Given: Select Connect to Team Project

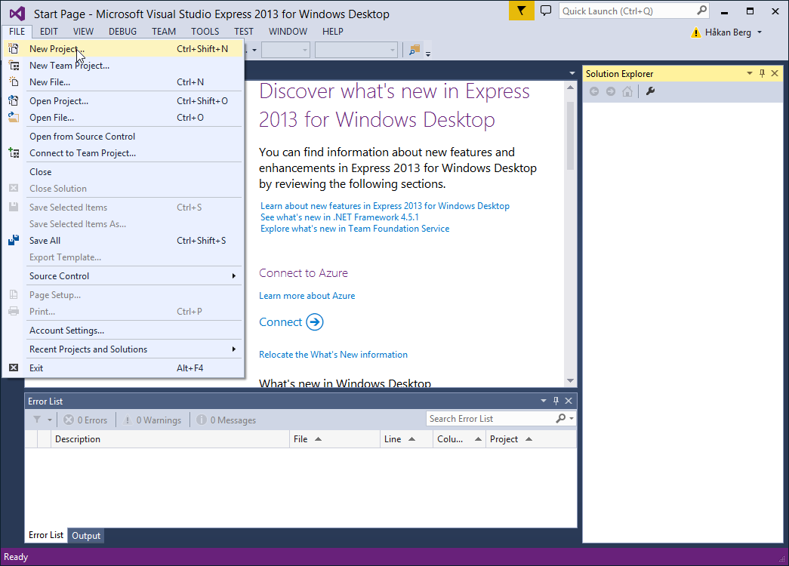Looking at the screenshot, I should click(123, 153).
